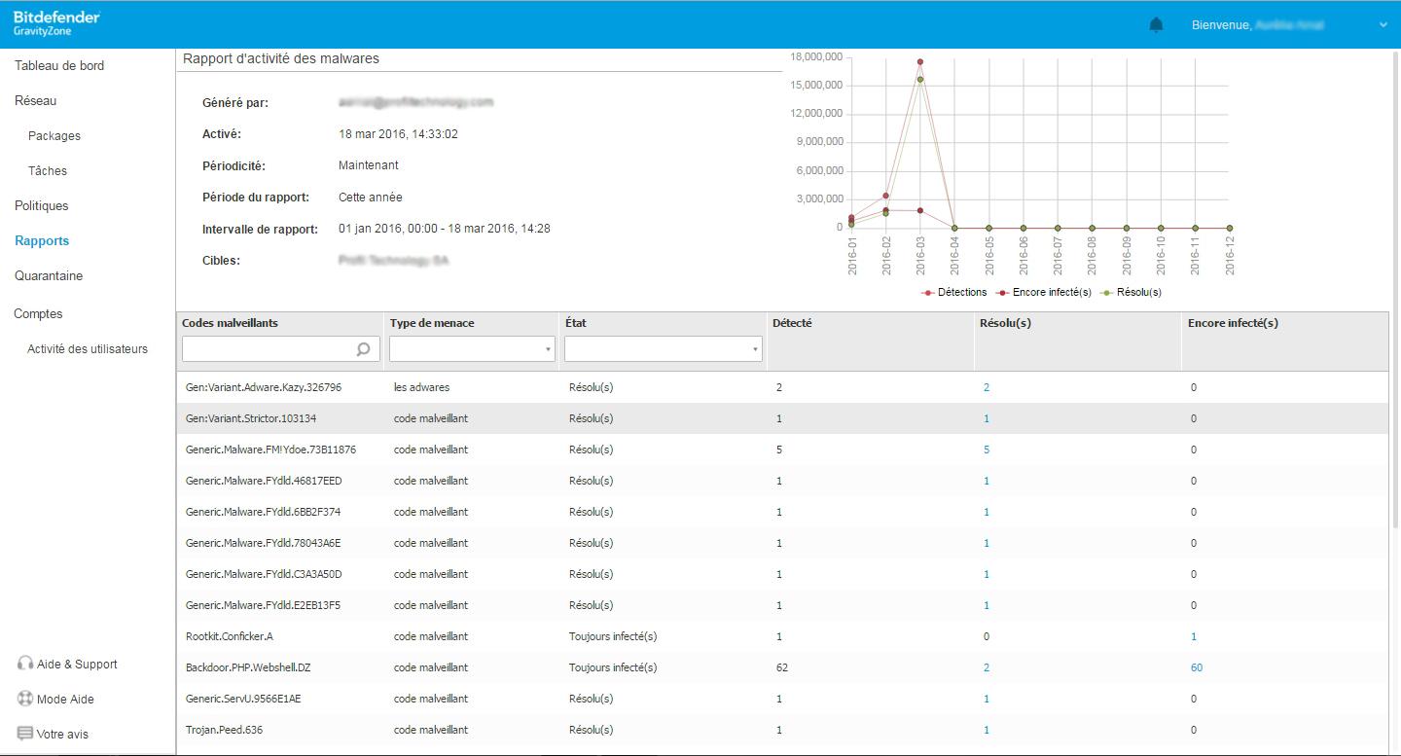Screen dimensions: 1401x756
Task: Sort by Encore infecté(s) column header
Action: coord(1233,323)
